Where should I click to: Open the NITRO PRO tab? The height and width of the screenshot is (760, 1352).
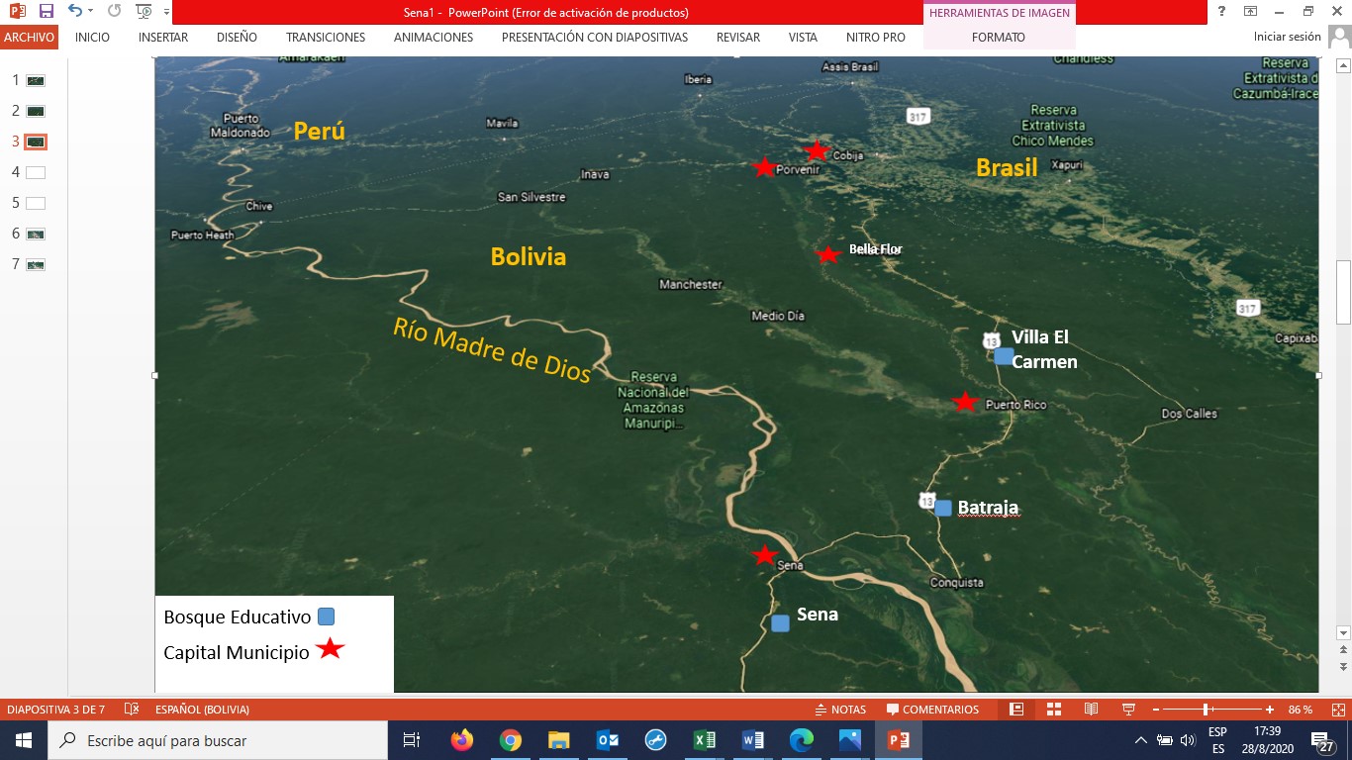876,38
